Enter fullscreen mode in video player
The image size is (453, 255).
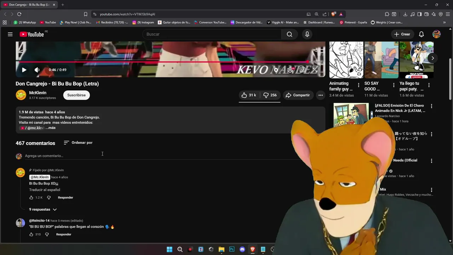315,70
